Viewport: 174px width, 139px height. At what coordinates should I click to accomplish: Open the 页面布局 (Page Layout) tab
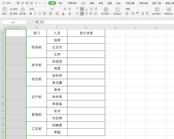[x=72, y=3]
